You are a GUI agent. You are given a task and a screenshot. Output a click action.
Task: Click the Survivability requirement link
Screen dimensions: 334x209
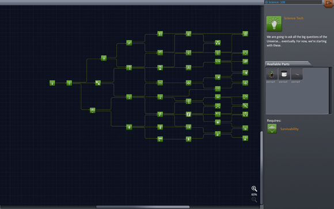click(289, 129)
